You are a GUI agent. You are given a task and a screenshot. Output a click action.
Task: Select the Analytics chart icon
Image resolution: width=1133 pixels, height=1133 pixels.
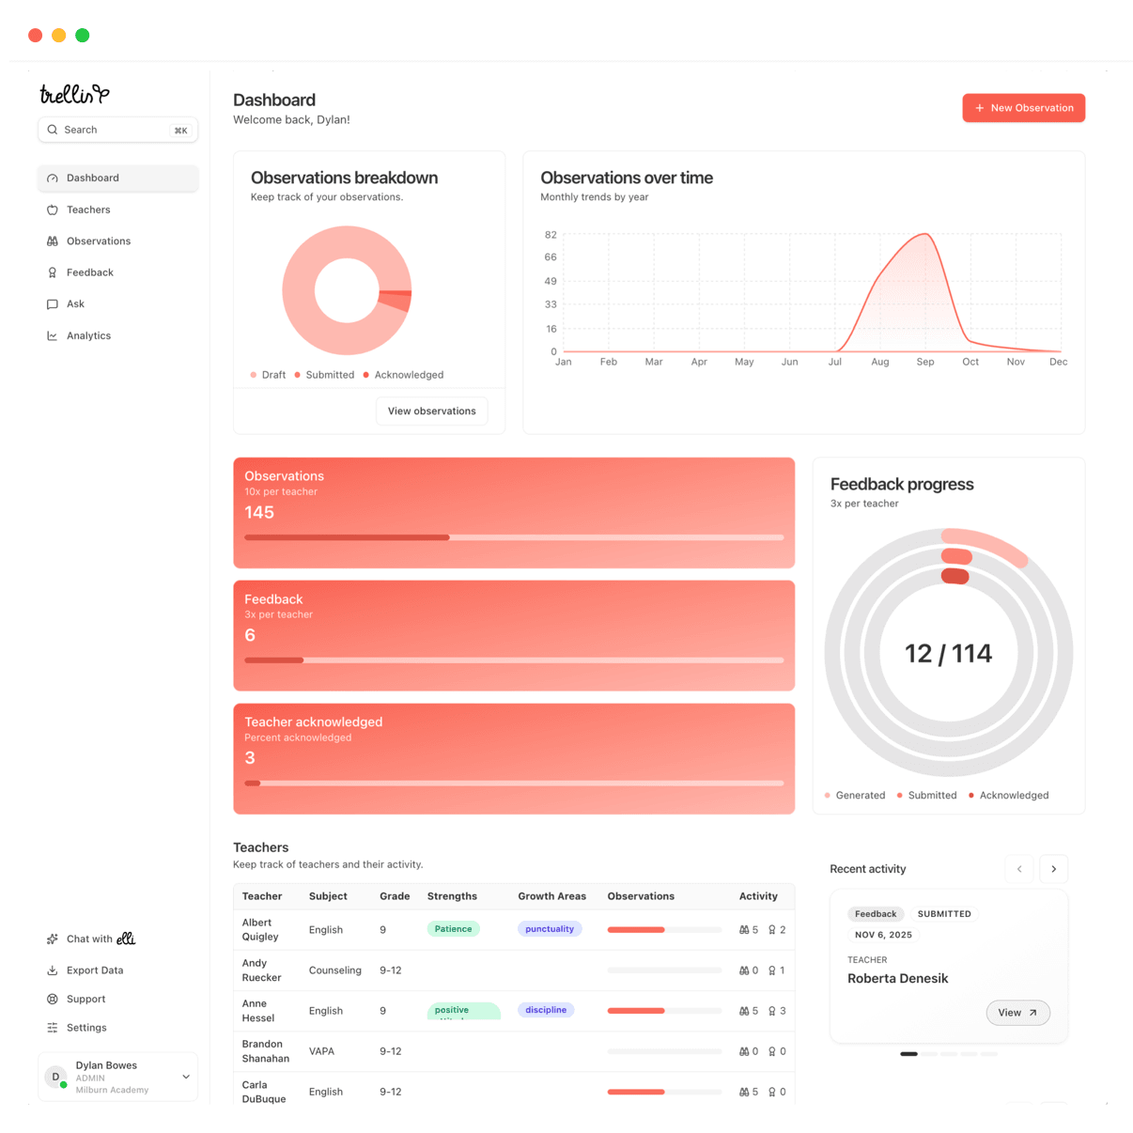(53, 335)
